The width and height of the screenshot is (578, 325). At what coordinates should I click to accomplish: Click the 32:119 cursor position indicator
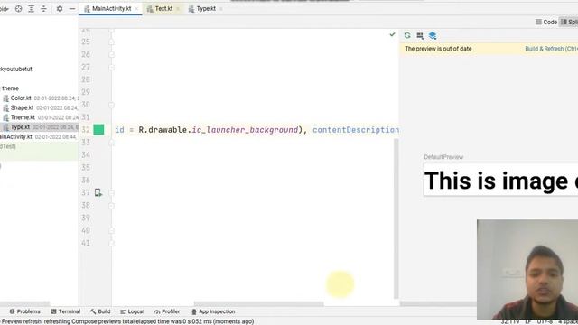(x=510, y=321)
